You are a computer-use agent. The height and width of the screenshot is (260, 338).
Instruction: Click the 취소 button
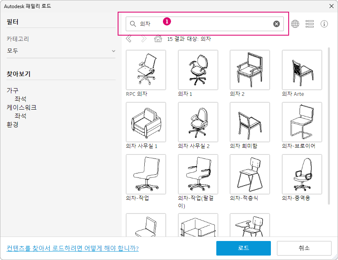click(x=304, y=248)
